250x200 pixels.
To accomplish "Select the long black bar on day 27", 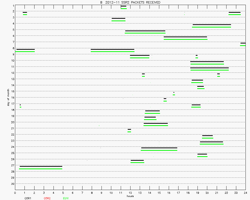I will point(41,166).
